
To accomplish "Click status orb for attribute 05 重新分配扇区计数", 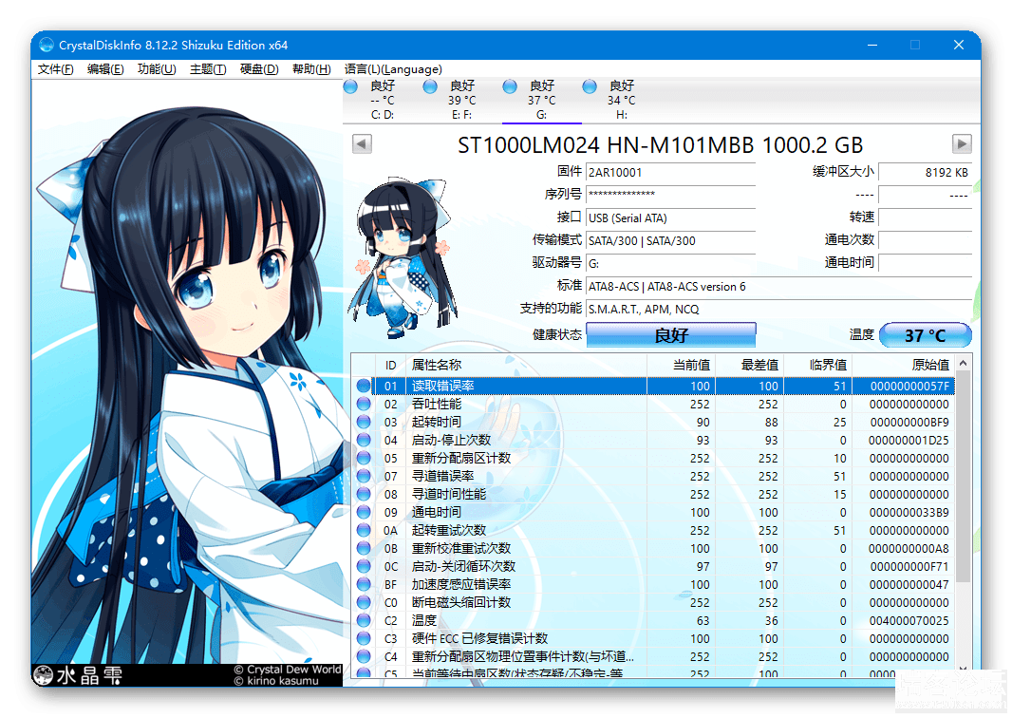I will pyautogui.click(x=364, y=458).
